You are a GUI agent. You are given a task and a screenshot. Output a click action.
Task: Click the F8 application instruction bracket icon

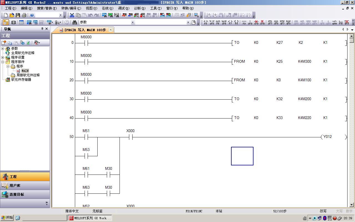(x=236, y=22)
